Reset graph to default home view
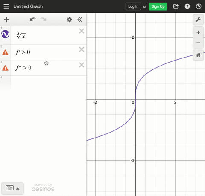205x196 pixels. point(198,55)
